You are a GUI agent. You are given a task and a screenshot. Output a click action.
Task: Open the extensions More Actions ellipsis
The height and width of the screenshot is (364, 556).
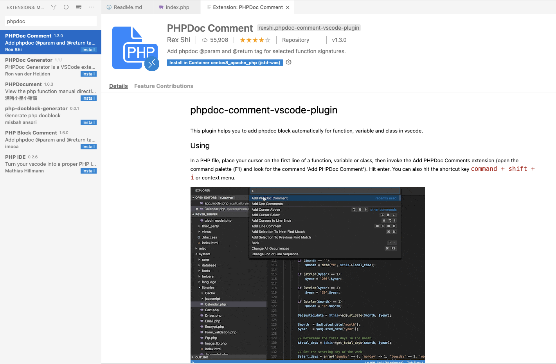(91, 7)
